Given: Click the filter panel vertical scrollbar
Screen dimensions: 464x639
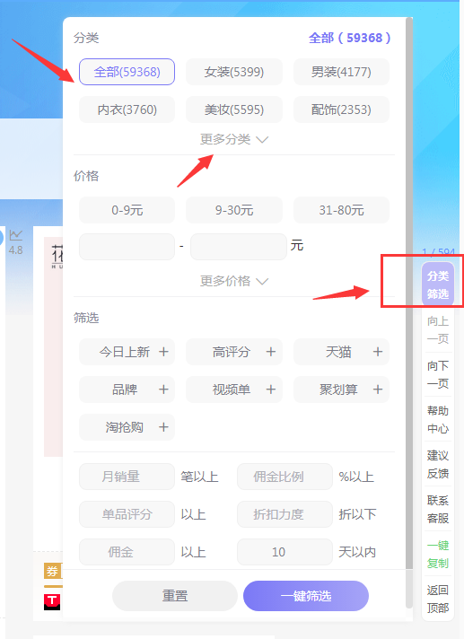Looking at the screenshot, I should point(409,313).
